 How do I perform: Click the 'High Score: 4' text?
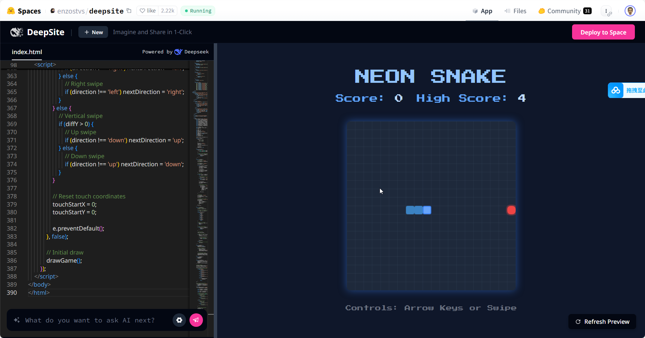coord(471,98)
